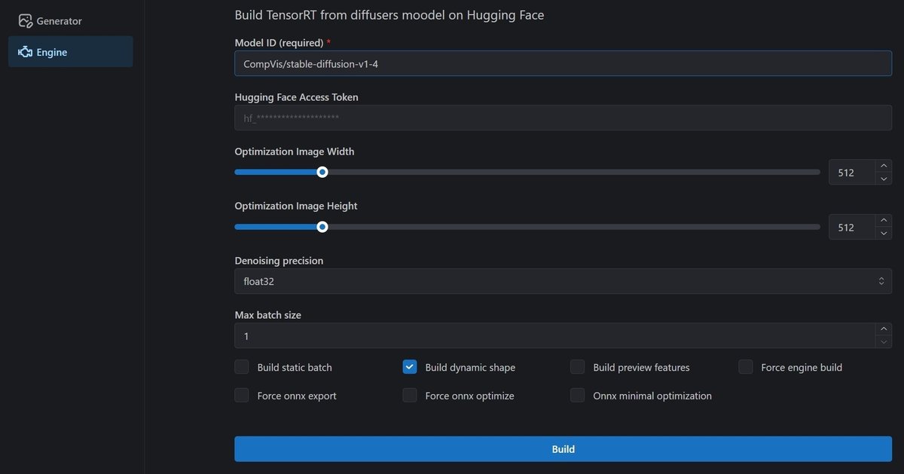
Task: Enable Onnx minimal optimization checkbox
Action: click(x=578, y=395)
